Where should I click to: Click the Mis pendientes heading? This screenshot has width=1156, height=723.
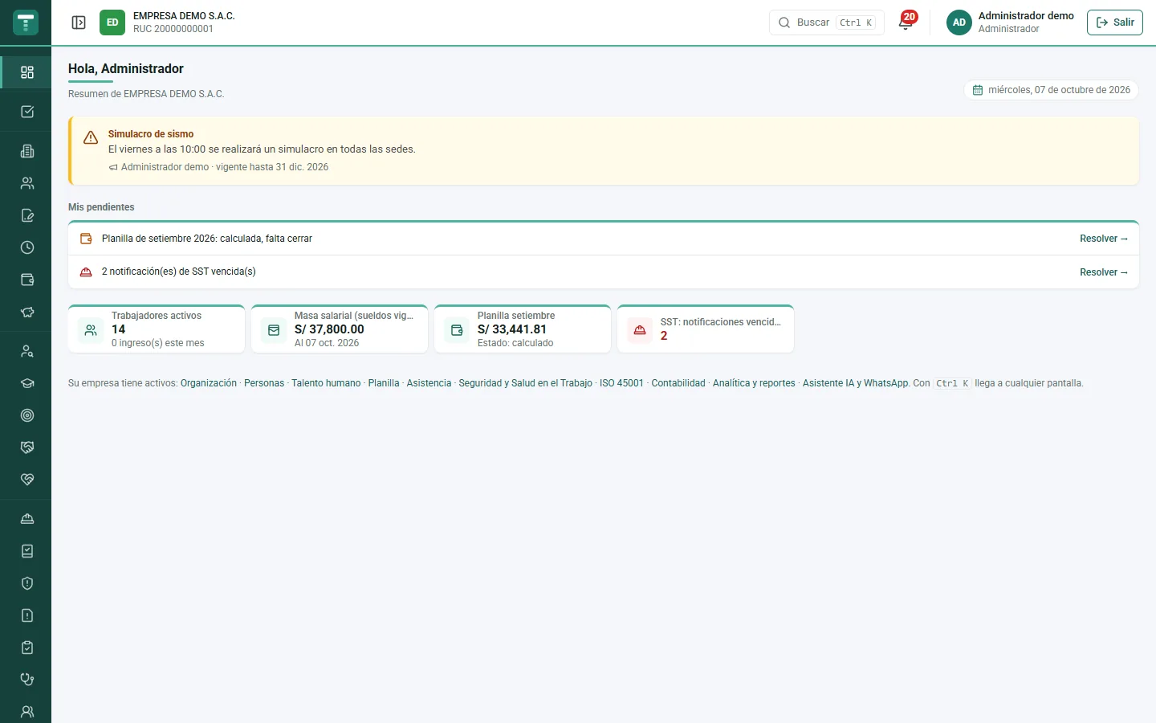pos(101,207)
